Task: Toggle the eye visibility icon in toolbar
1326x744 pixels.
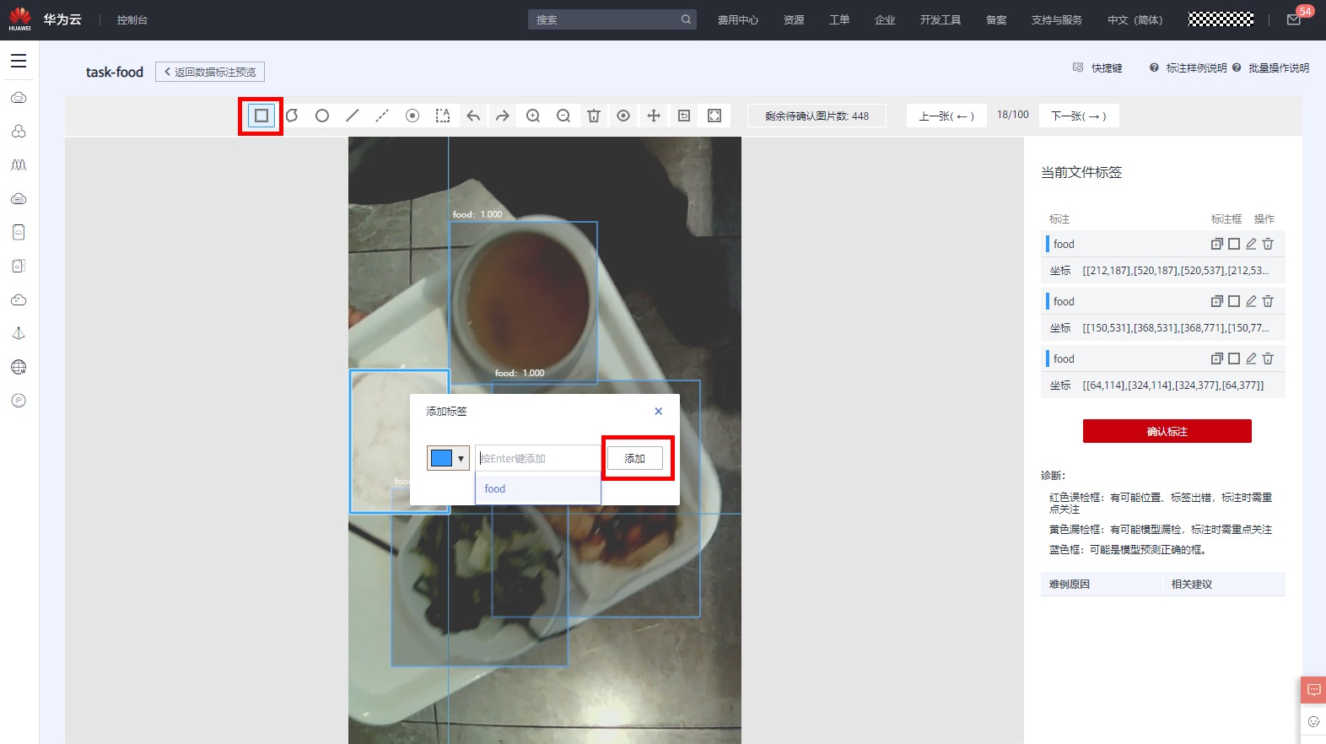Action: pos(623,116)
